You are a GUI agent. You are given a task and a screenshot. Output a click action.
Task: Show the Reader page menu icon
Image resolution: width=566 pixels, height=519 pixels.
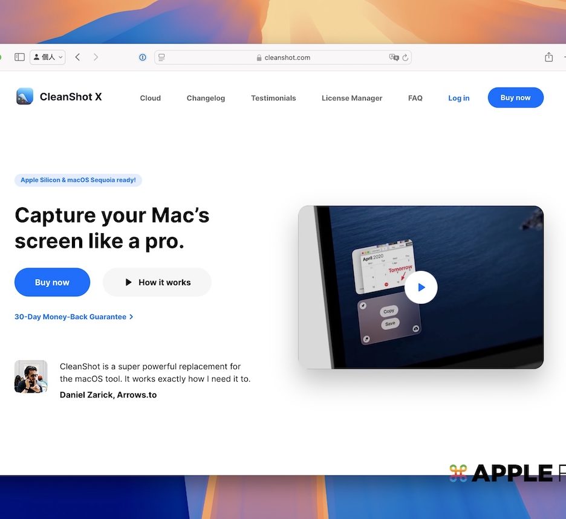tap(161, 57)
